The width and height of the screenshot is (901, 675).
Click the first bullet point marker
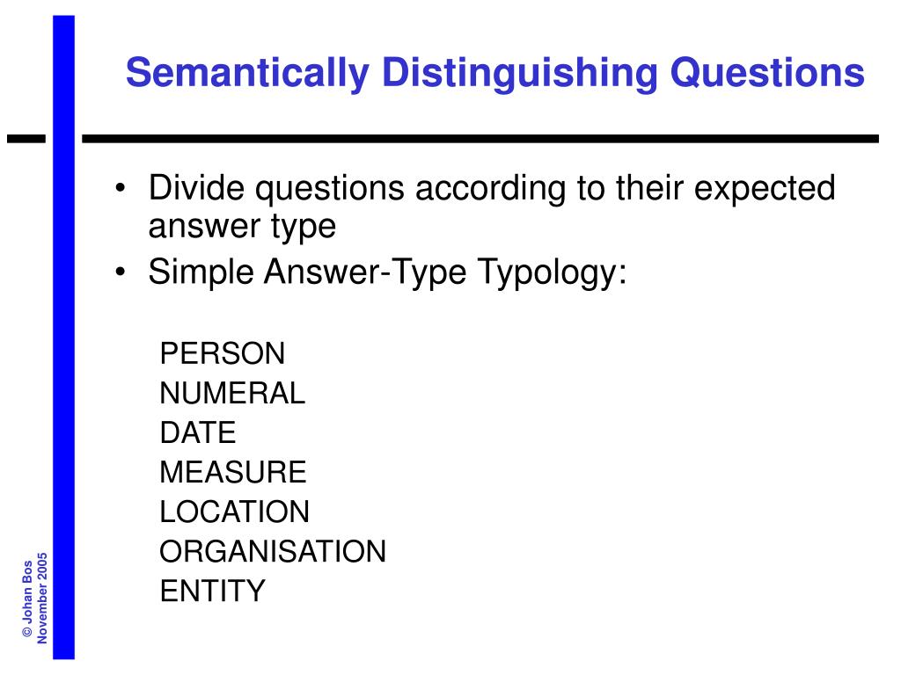120,188
